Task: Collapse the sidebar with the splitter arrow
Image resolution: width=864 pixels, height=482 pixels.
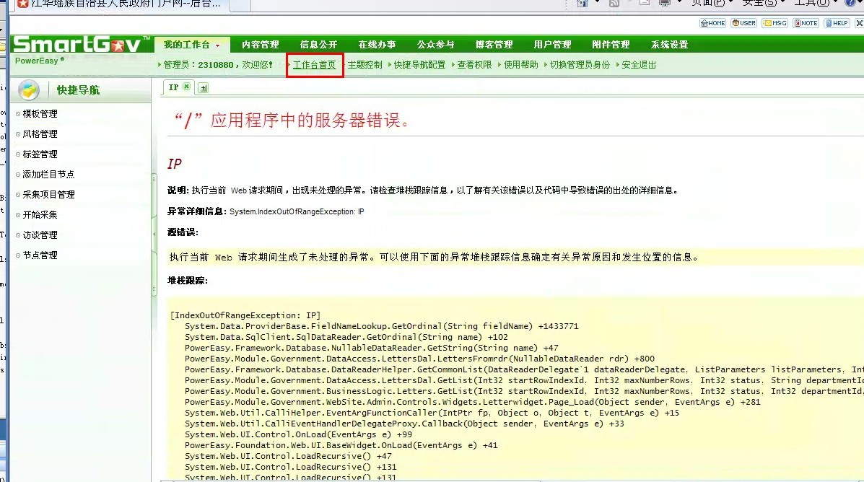Action: click(154, 234)
